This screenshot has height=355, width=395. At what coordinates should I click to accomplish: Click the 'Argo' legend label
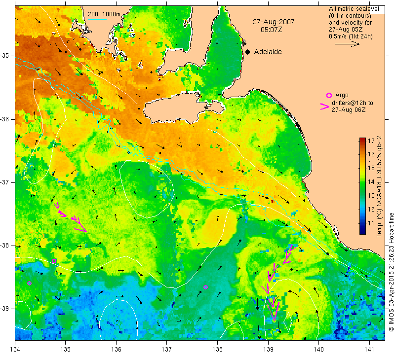point(342,95)
